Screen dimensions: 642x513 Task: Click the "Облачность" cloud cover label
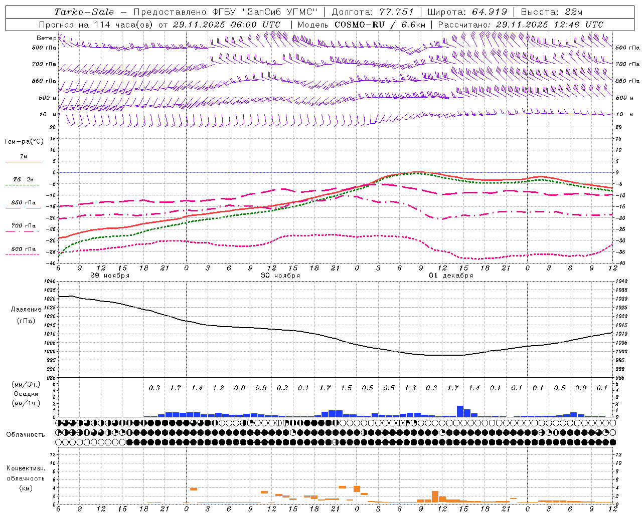point(26,434)
